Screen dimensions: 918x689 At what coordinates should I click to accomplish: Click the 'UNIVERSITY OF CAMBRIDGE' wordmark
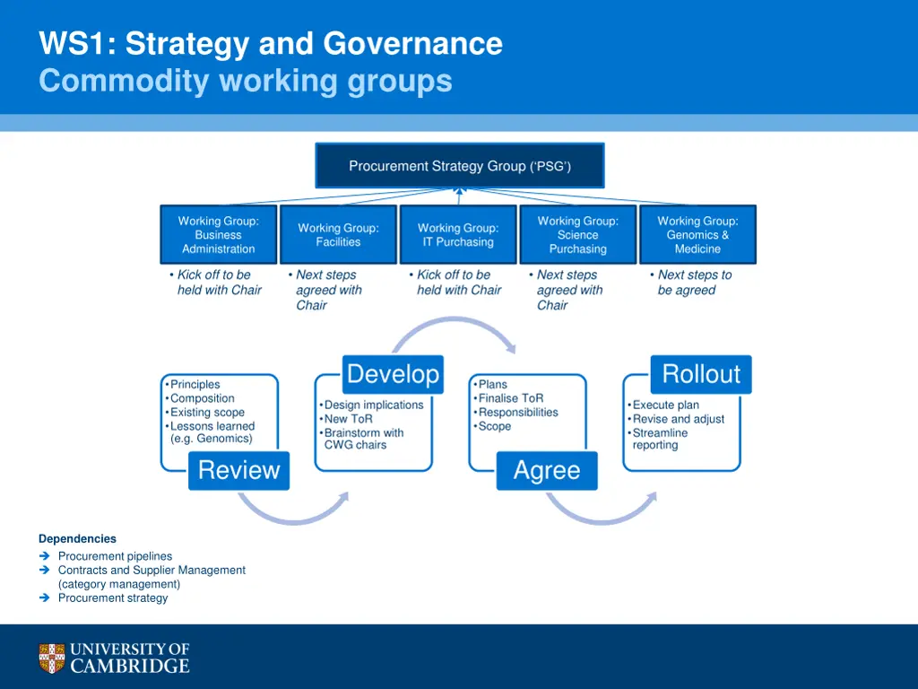coord(129,658)
